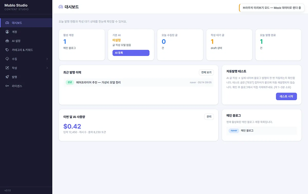Click the 전체 보기 button
The height and width of the screenshot is (194, 308).
coord(206,72)
